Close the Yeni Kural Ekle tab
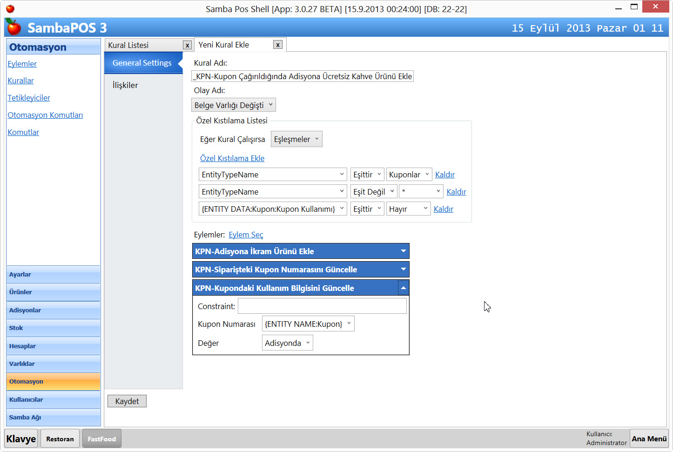Image resolution: width=673 pixels, height=452 pixels. click(278, 45)
